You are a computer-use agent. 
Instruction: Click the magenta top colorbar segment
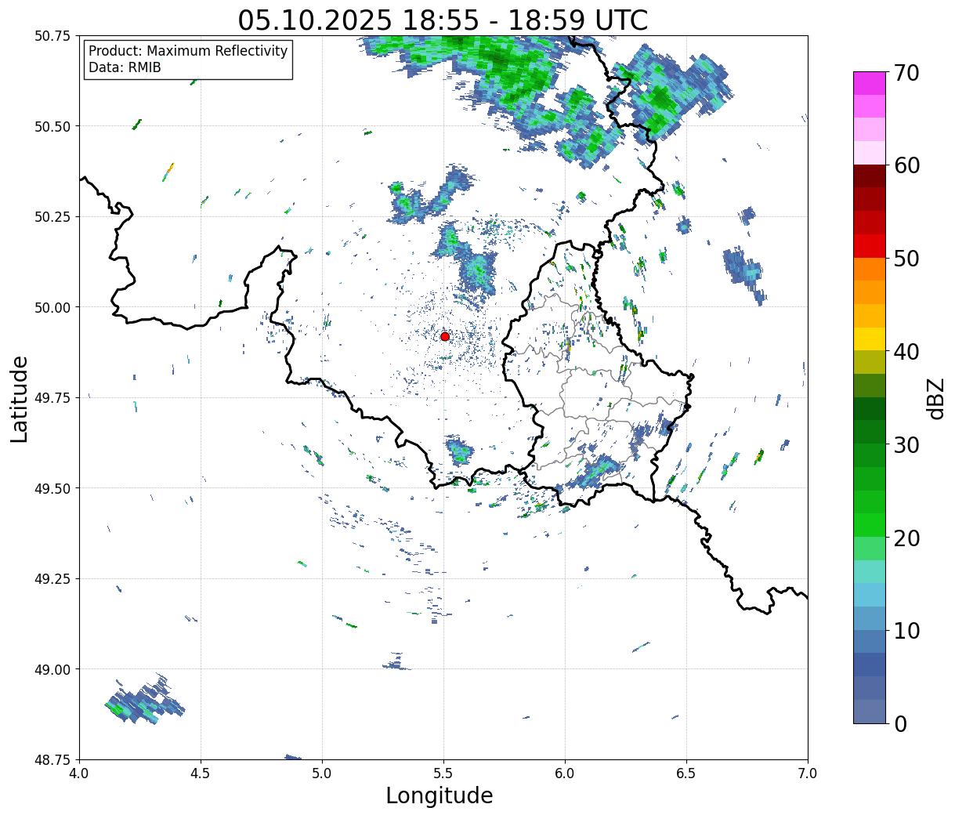(870, 83)
